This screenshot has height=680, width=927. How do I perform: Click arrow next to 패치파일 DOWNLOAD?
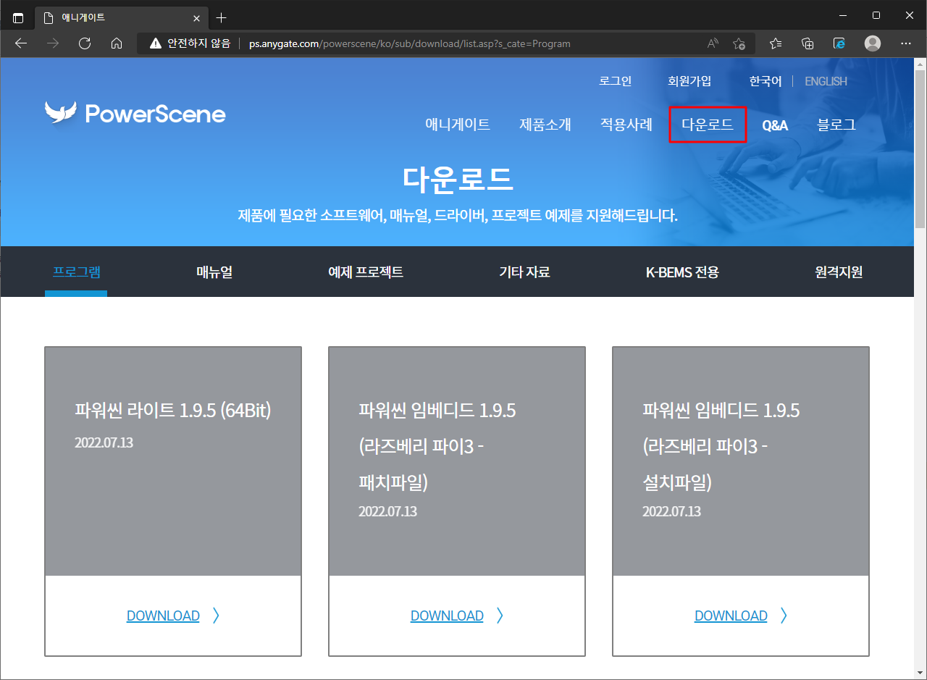pos(500,616)
